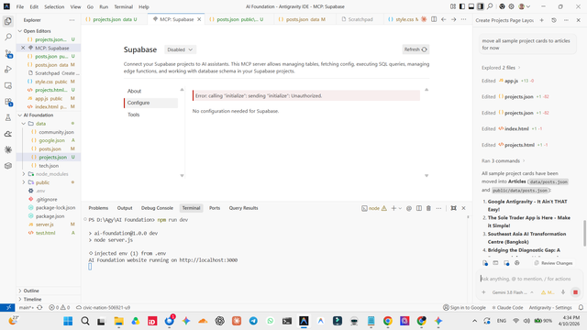Open the Supabase Disabled status dropdown
Screen dimensions: 587x330
coord(180,49)
